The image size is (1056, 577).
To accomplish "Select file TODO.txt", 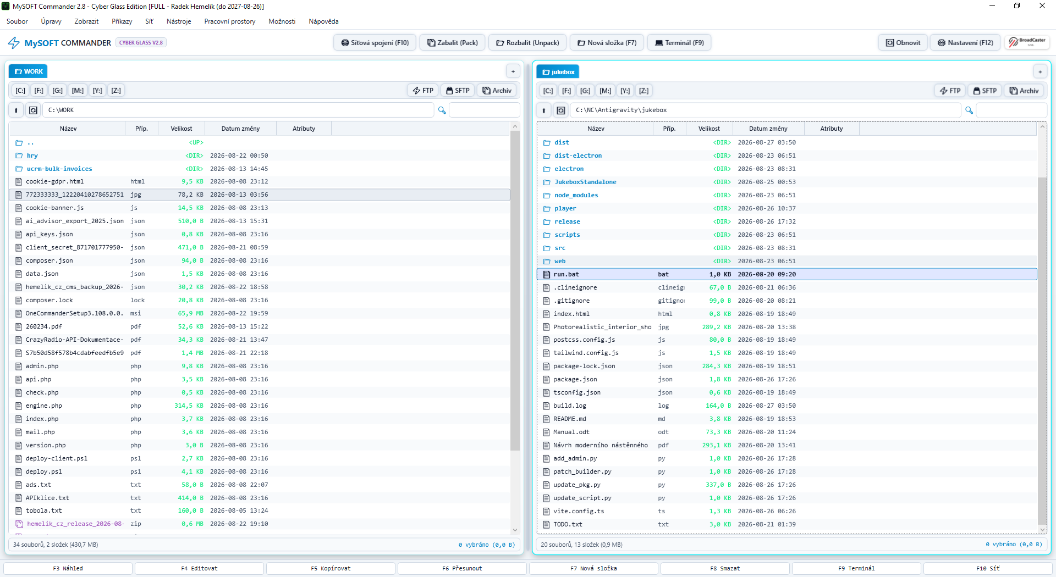I will [787, 525].
